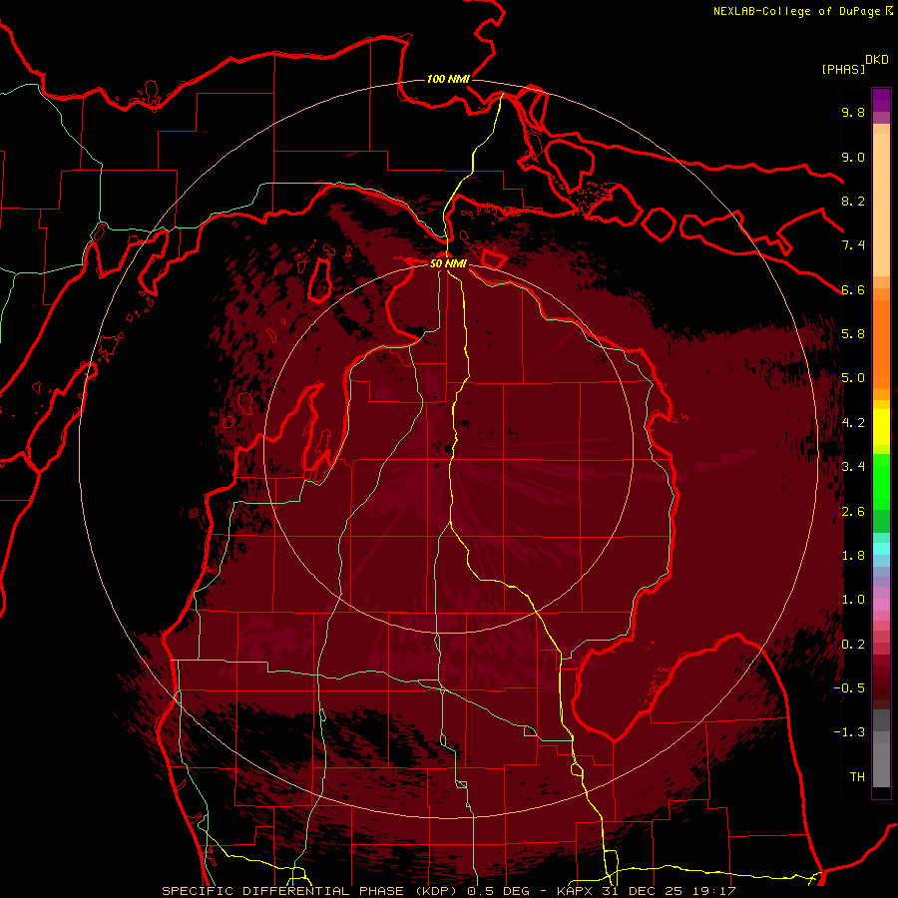Screen dimensions: 898x898
Task: Select the -0.5 value on color scale
Action: click(x=849, y=688)
